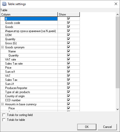Uncheck Show for VAT rate
Viewport: 120px width, 132px height.
[69, 59]
